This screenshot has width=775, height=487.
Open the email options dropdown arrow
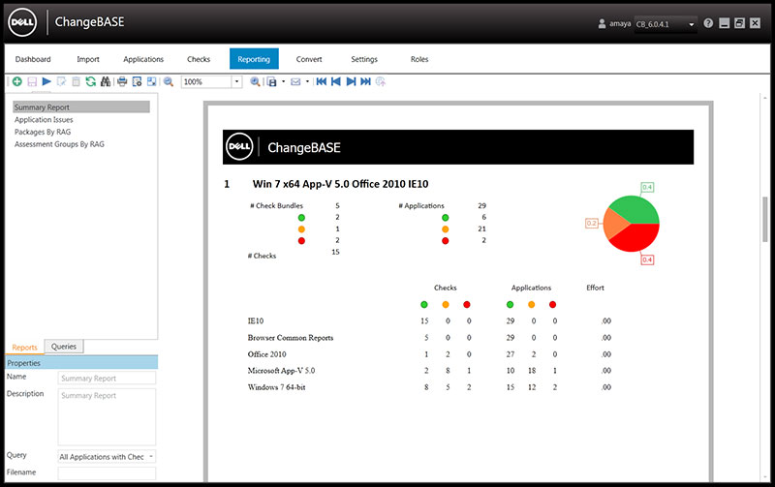tap(307, 81)
